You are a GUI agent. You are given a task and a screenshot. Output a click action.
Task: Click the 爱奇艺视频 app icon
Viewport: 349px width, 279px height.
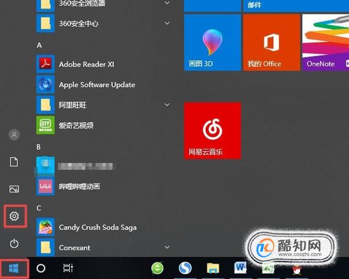[x=46, y=125]
